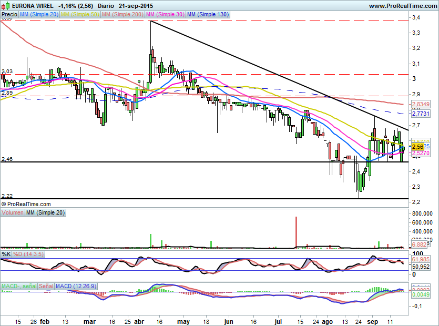Click the 61,985 stochastic value tag
Viewport: 439px width, 326px height.
pos(421,260)
